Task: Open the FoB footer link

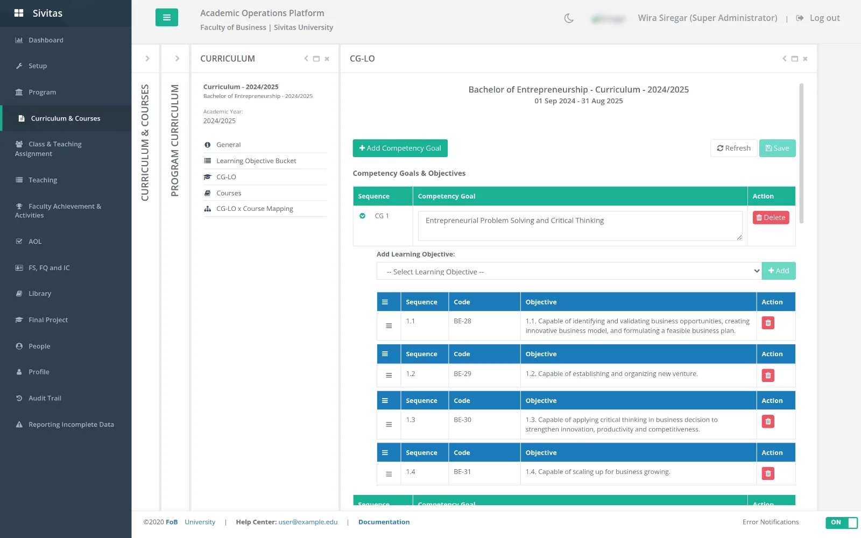Action: pos(172,522)
